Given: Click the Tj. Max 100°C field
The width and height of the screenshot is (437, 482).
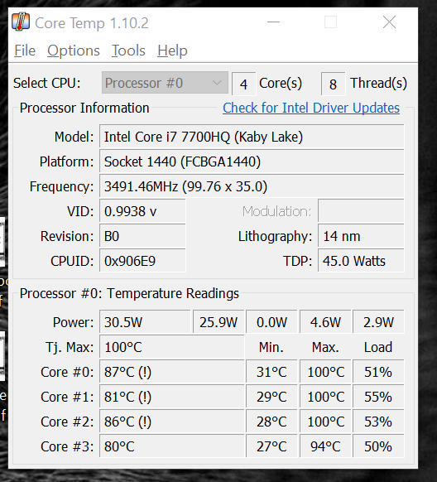Looking at the screenshot, I should click(x=171, y=347).
